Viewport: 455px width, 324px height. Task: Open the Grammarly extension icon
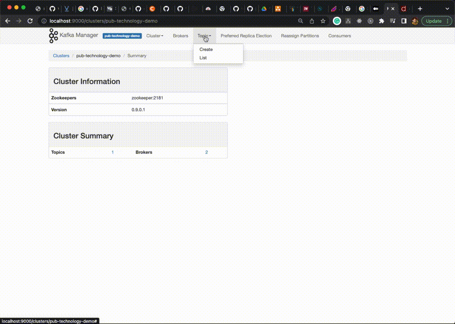337,21
